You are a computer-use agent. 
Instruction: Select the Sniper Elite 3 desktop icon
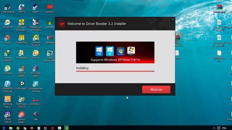[x=22, y=39]
